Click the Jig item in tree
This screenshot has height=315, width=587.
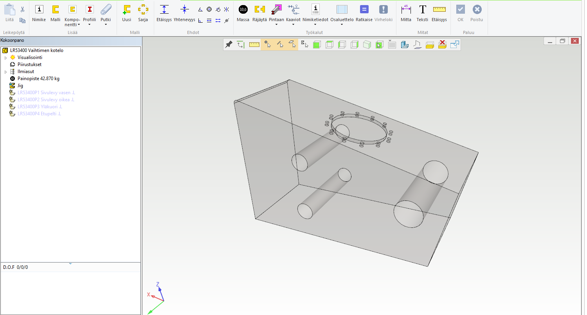20,86
